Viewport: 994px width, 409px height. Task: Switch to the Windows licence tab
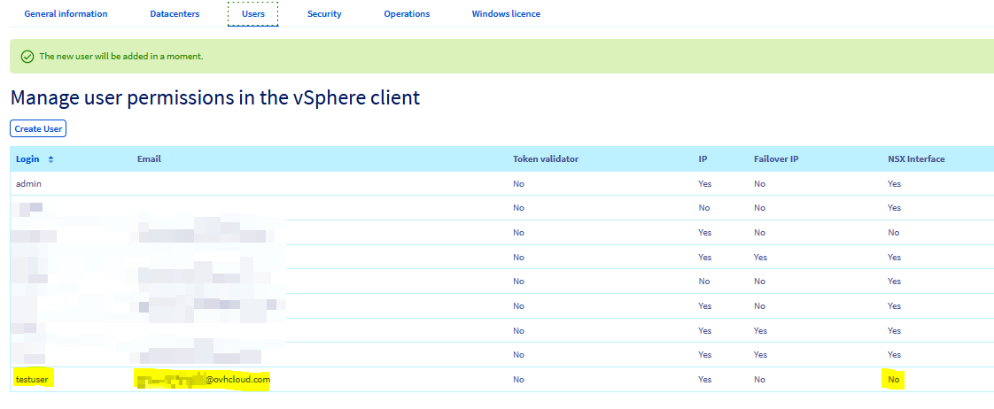click(x=506, y=14)
